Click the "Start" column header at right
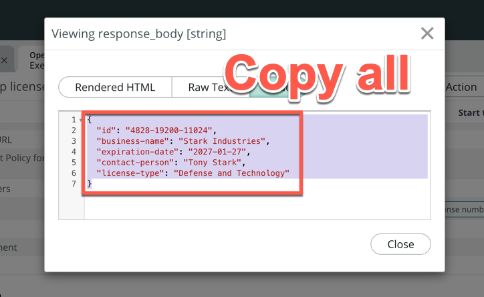Viewport: 484px width, 297px height. [470, 113]
